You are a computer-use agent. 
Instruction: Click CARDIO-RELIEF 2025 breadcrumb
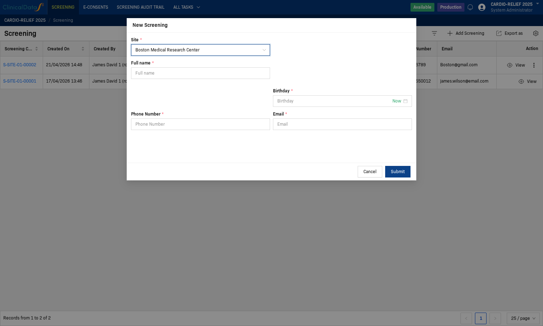25,20
